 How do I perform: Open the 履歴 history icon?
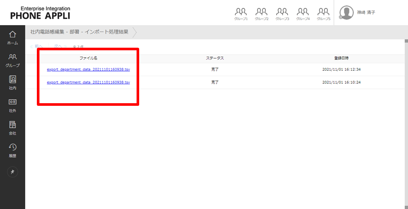[13, 150]
